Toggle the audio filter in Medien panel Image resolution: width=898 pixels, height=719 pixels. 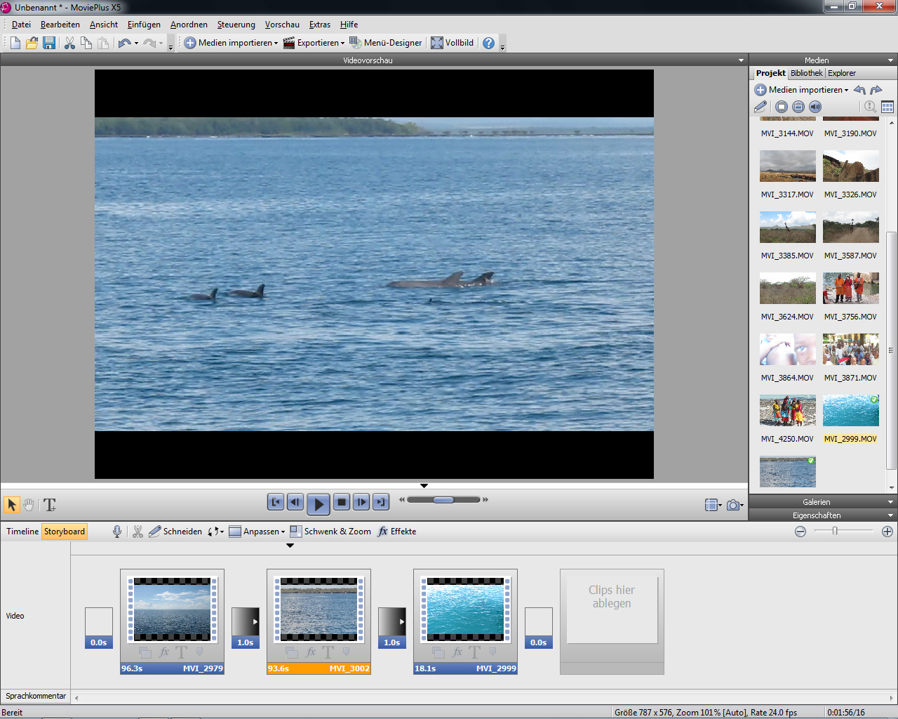[x=815, y=107]
